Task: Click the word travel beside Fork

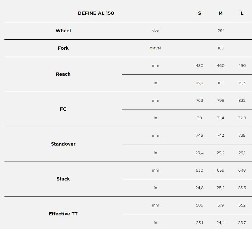Action: pos(155,48)
